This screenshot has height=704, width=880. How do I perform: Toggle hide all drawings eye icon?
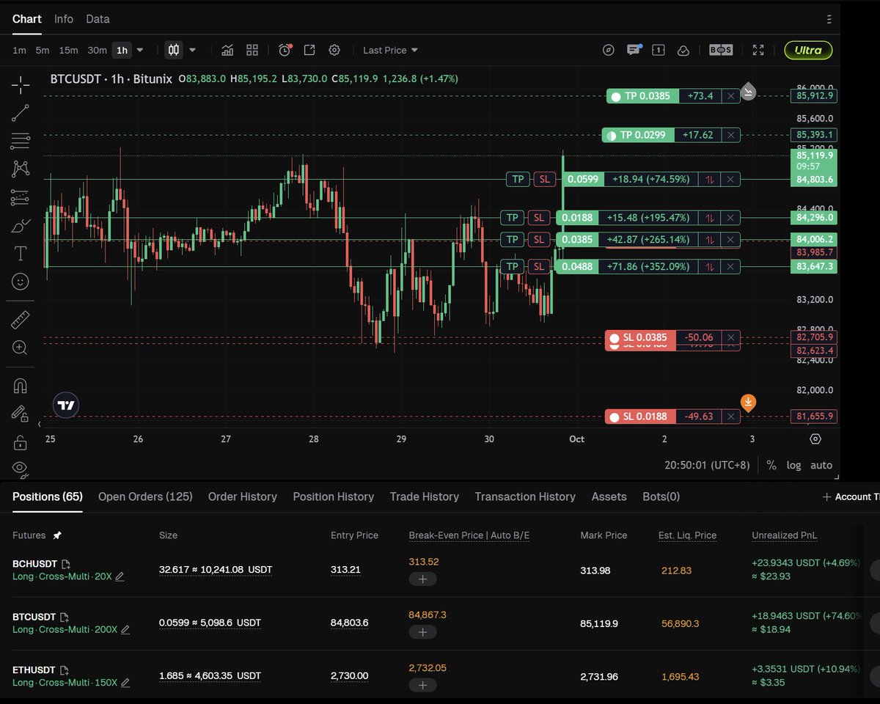pyautogui.click(x=21, y=468)
